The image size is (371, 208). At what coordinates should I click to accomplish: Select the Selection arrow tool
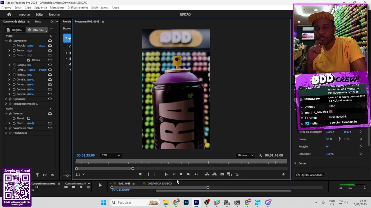100,185
